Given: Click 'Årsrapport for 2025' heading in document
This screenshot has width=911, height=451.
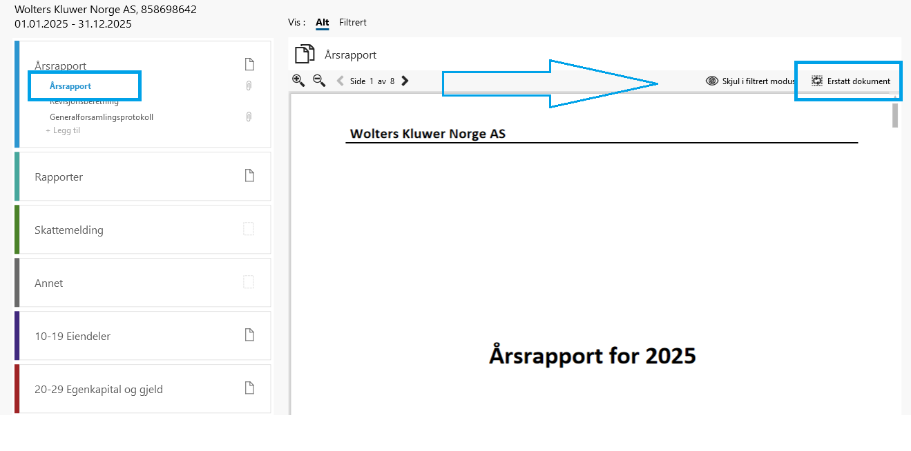Looking at the screenshot, I should (x=593, y=356).
